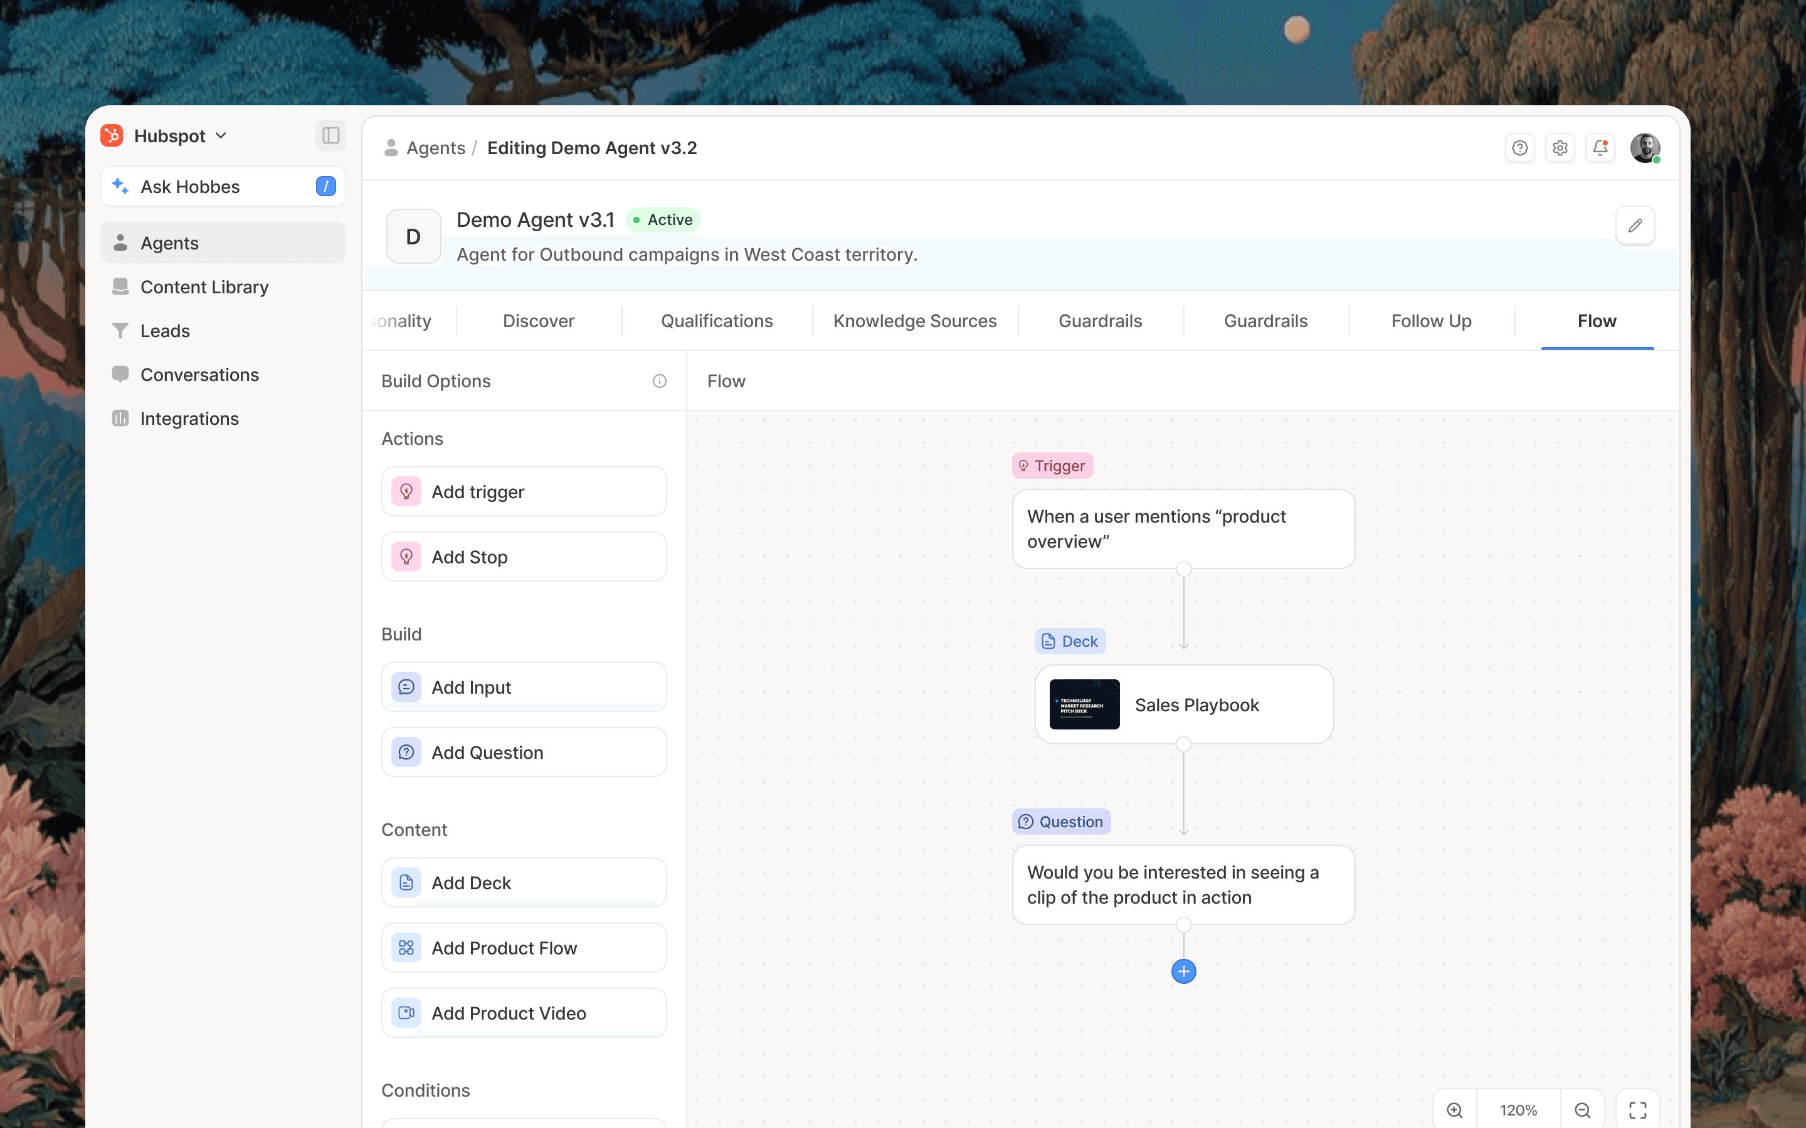Switch to the Follow Up tab
This screenshot has width=1806, height=1128.
(x=1430, y=321)
